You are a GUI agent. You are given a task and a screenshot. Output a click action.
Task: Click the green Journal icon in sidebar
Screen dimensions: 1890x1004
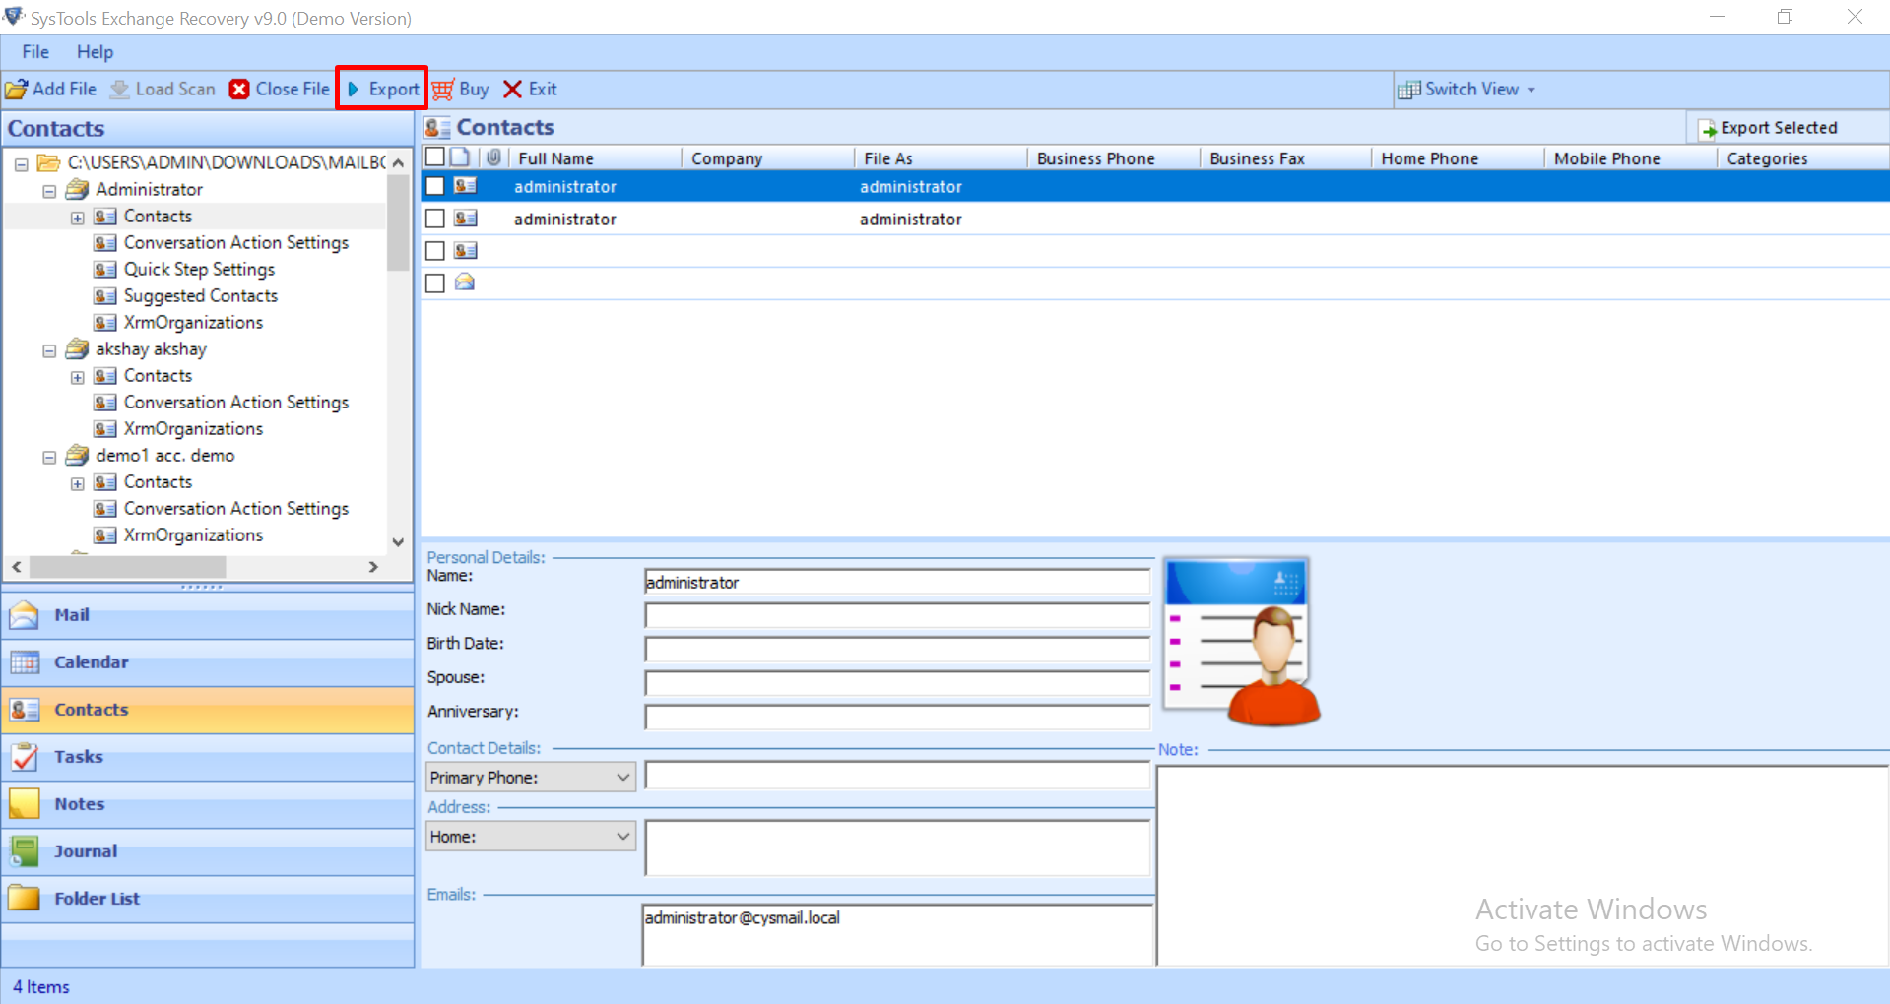25,851
